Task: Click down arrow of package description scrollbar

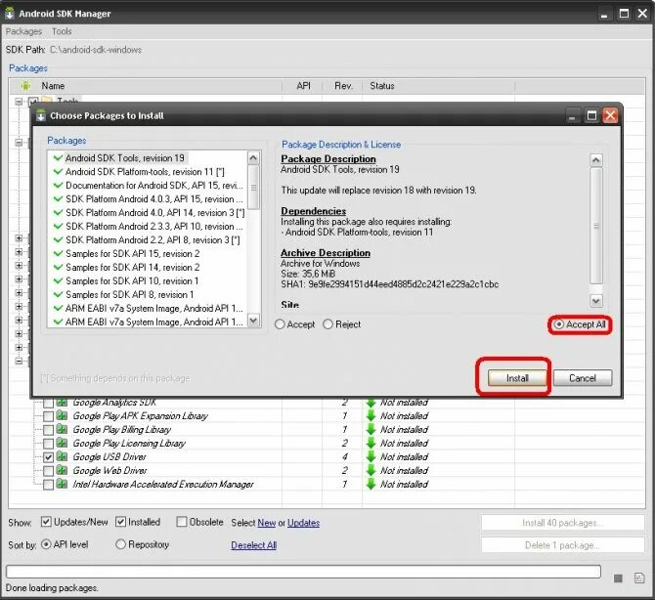Action: (x=595, y=300)
